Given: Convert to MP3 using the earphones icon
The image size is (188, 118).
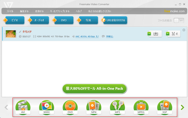Looking at the screenshot, I should coord(117,107).
